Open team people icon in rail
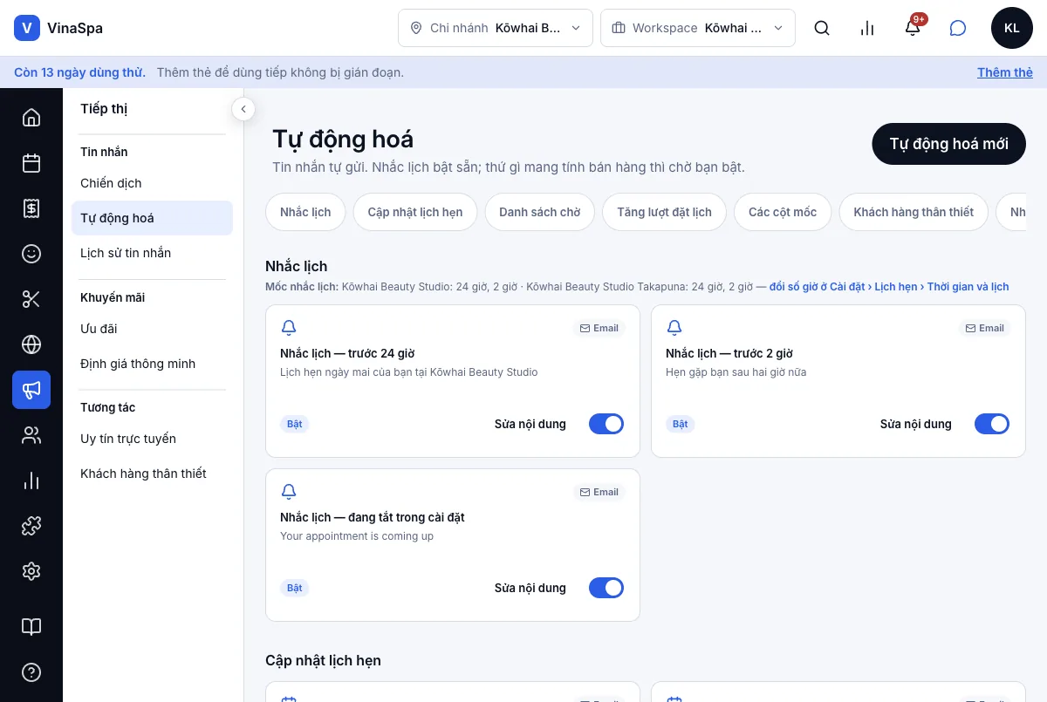 tap(31, 435)
